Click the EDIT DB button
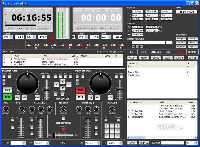The image size is (200, 147). pyautogui.click(x=192, y=58)
